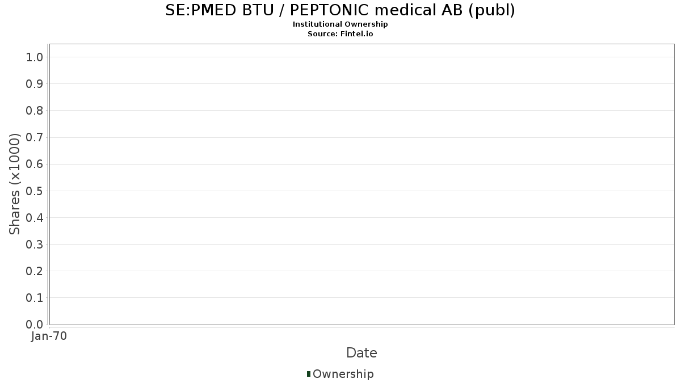The width and height of the screenshot is (681, 383).
Task: Click the 0.4 y-axis tick label
Action: pos(35,218)
